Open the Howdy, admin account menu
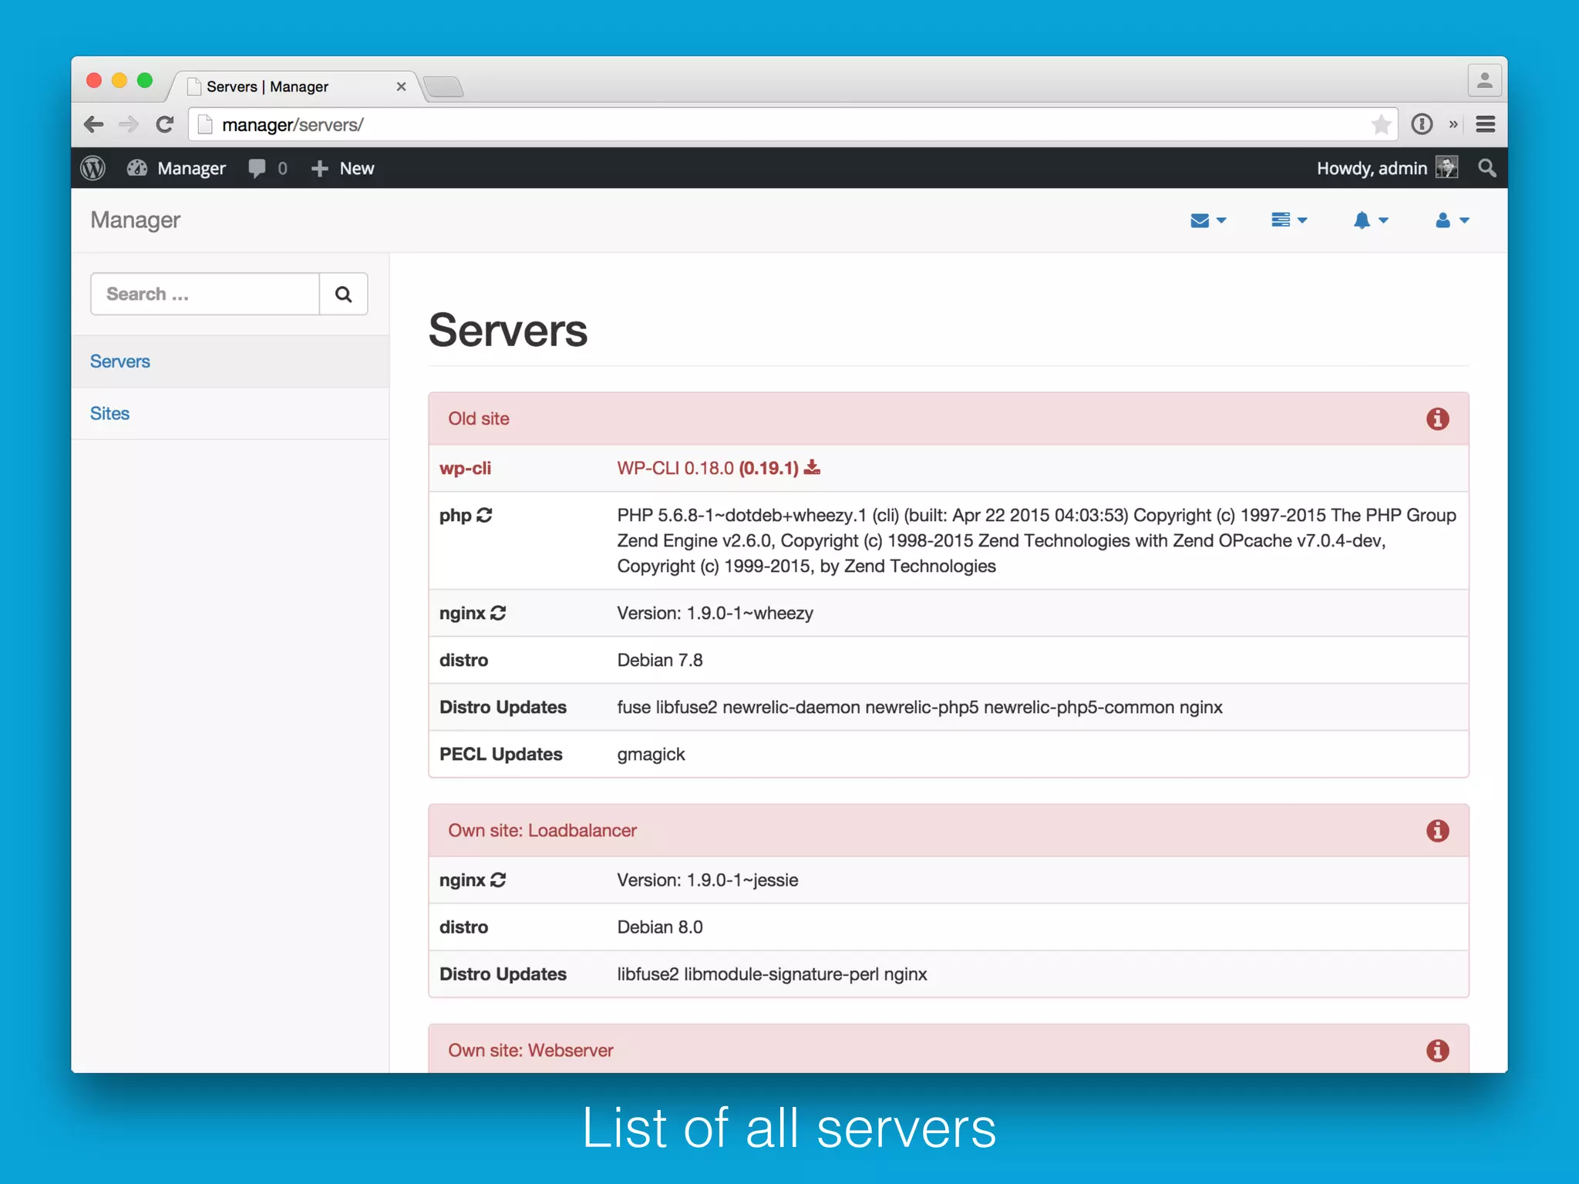 tap(1386, 168)
